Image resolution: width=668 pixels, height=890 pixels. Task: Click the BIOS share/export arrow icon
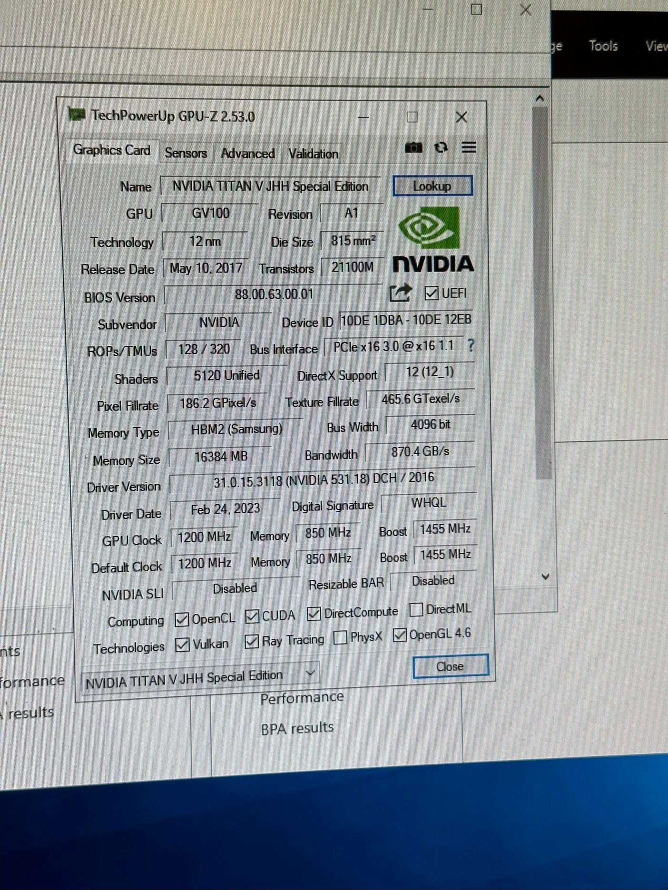tap(400, 293)
